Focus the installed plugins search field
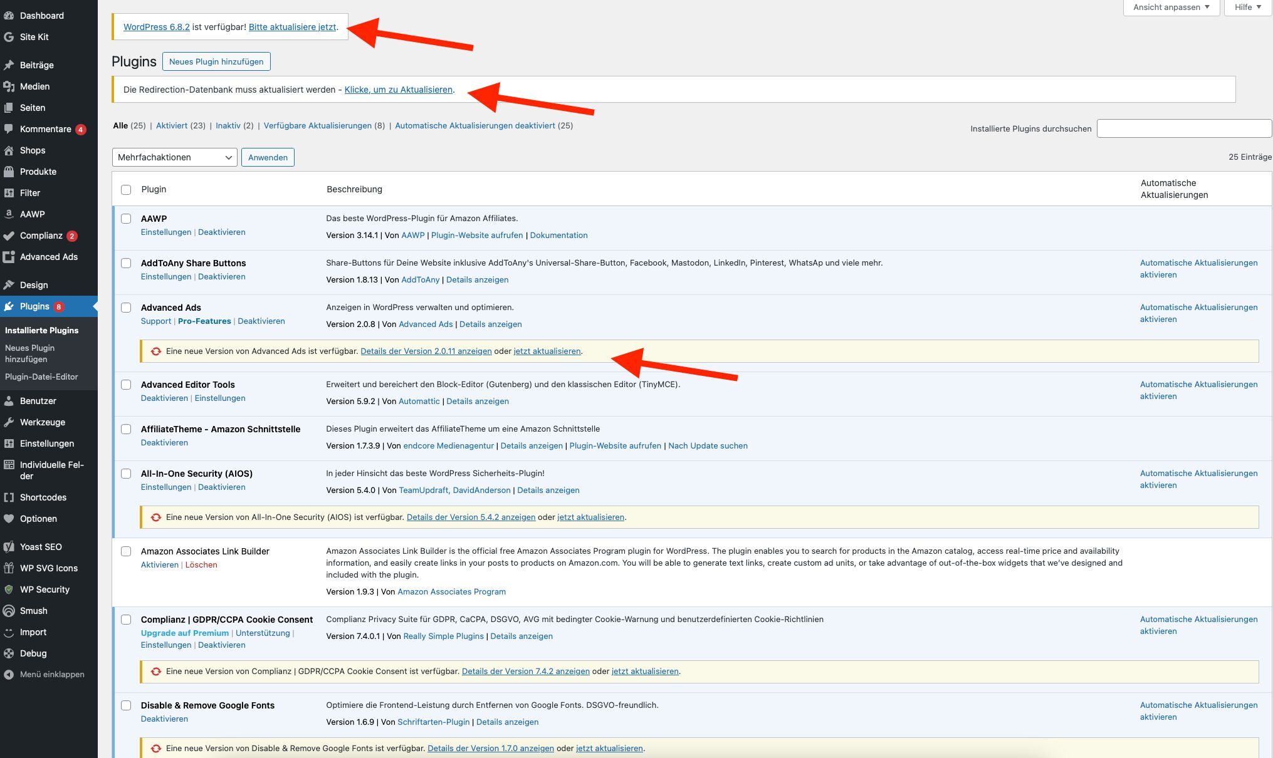This screenshot has width=1273, height=758. tap(1183, 128)
